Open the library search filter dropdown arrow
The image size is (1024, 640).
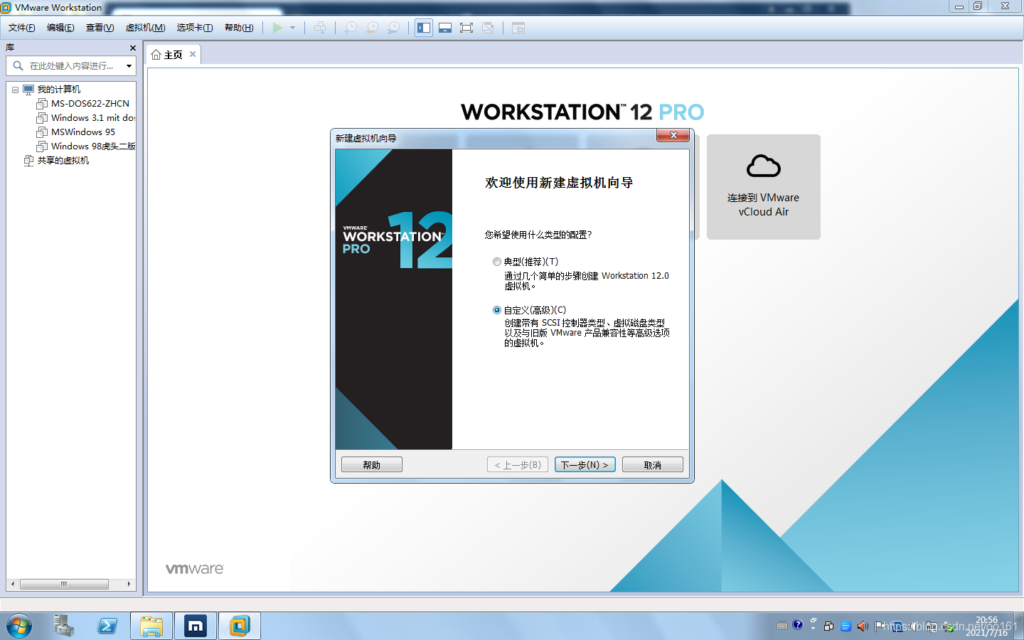pos(129,65)
